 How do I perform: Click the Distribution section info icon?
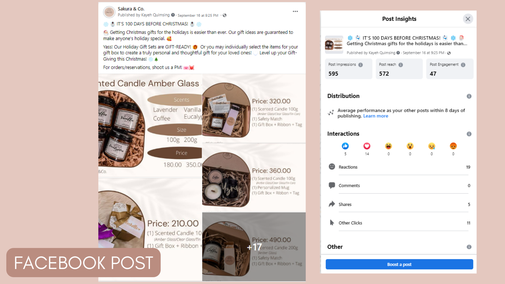[x=469, y=96]
